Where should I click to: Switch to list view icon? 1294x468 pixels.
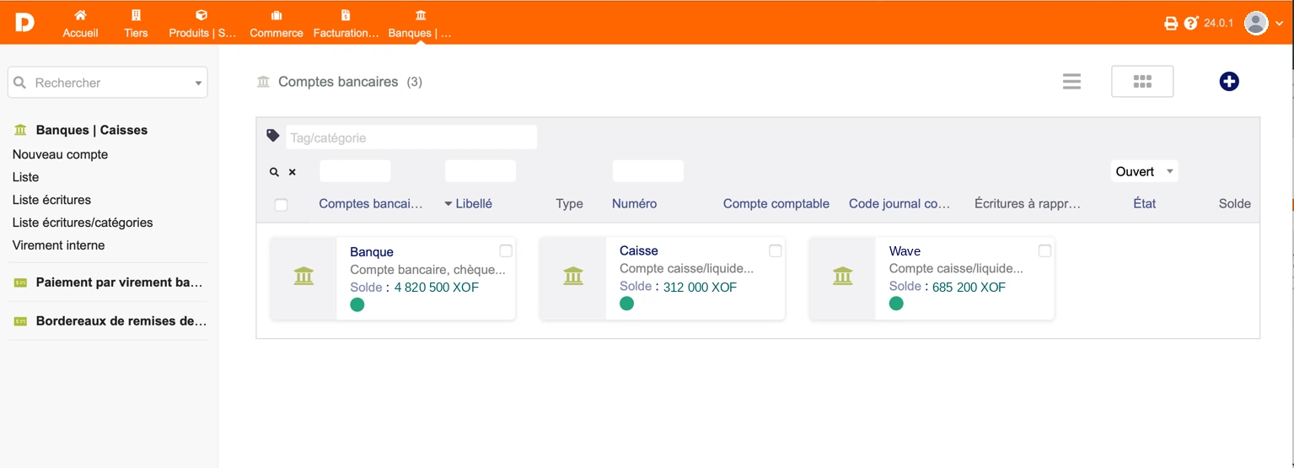coord(1071,82)
